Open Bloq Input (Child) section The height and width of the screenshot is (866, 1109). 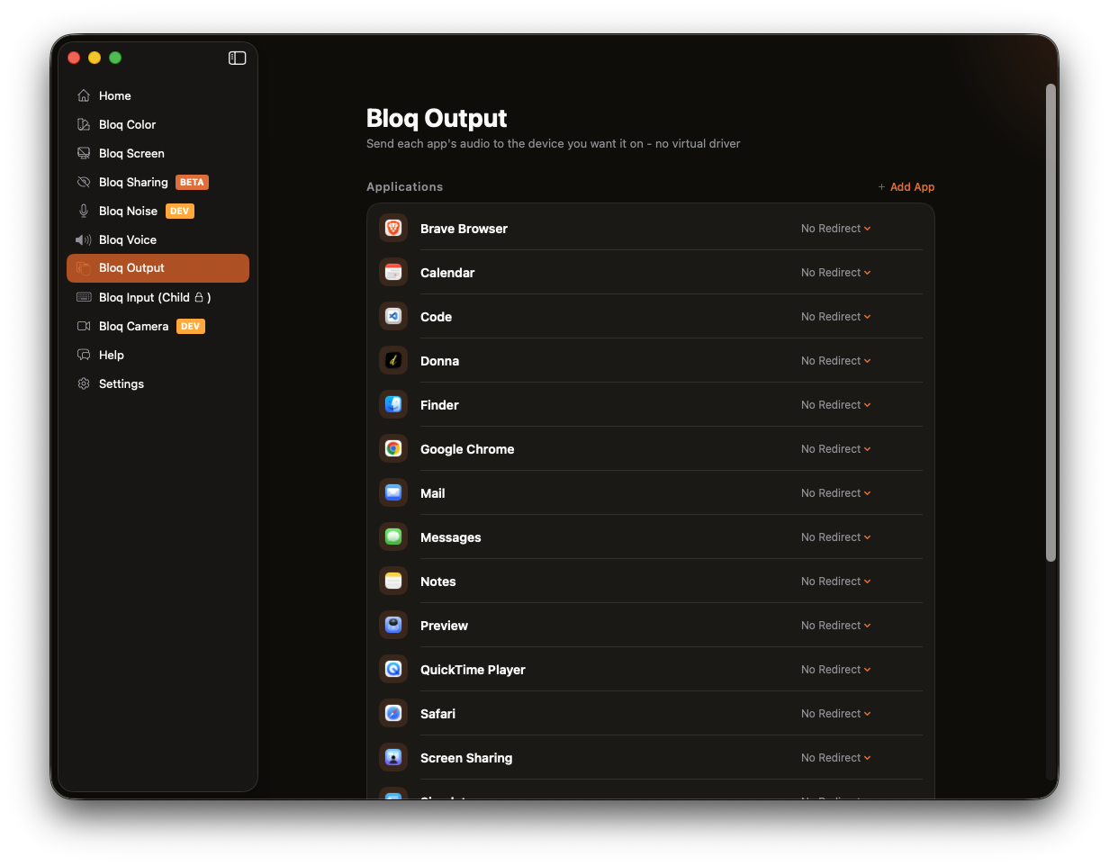158,297
